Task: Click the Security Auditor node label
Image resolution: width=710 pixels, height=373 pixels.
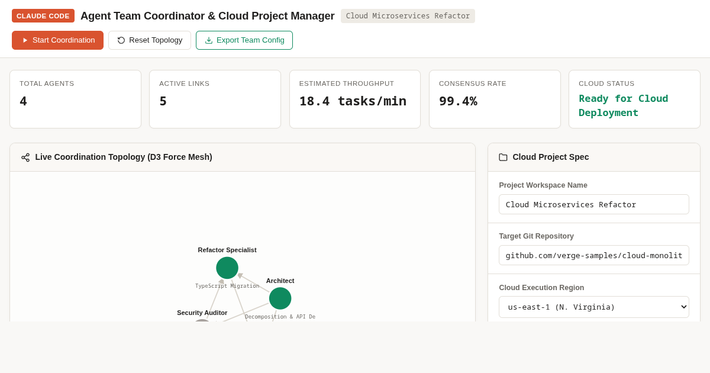Action: point(202,313)
